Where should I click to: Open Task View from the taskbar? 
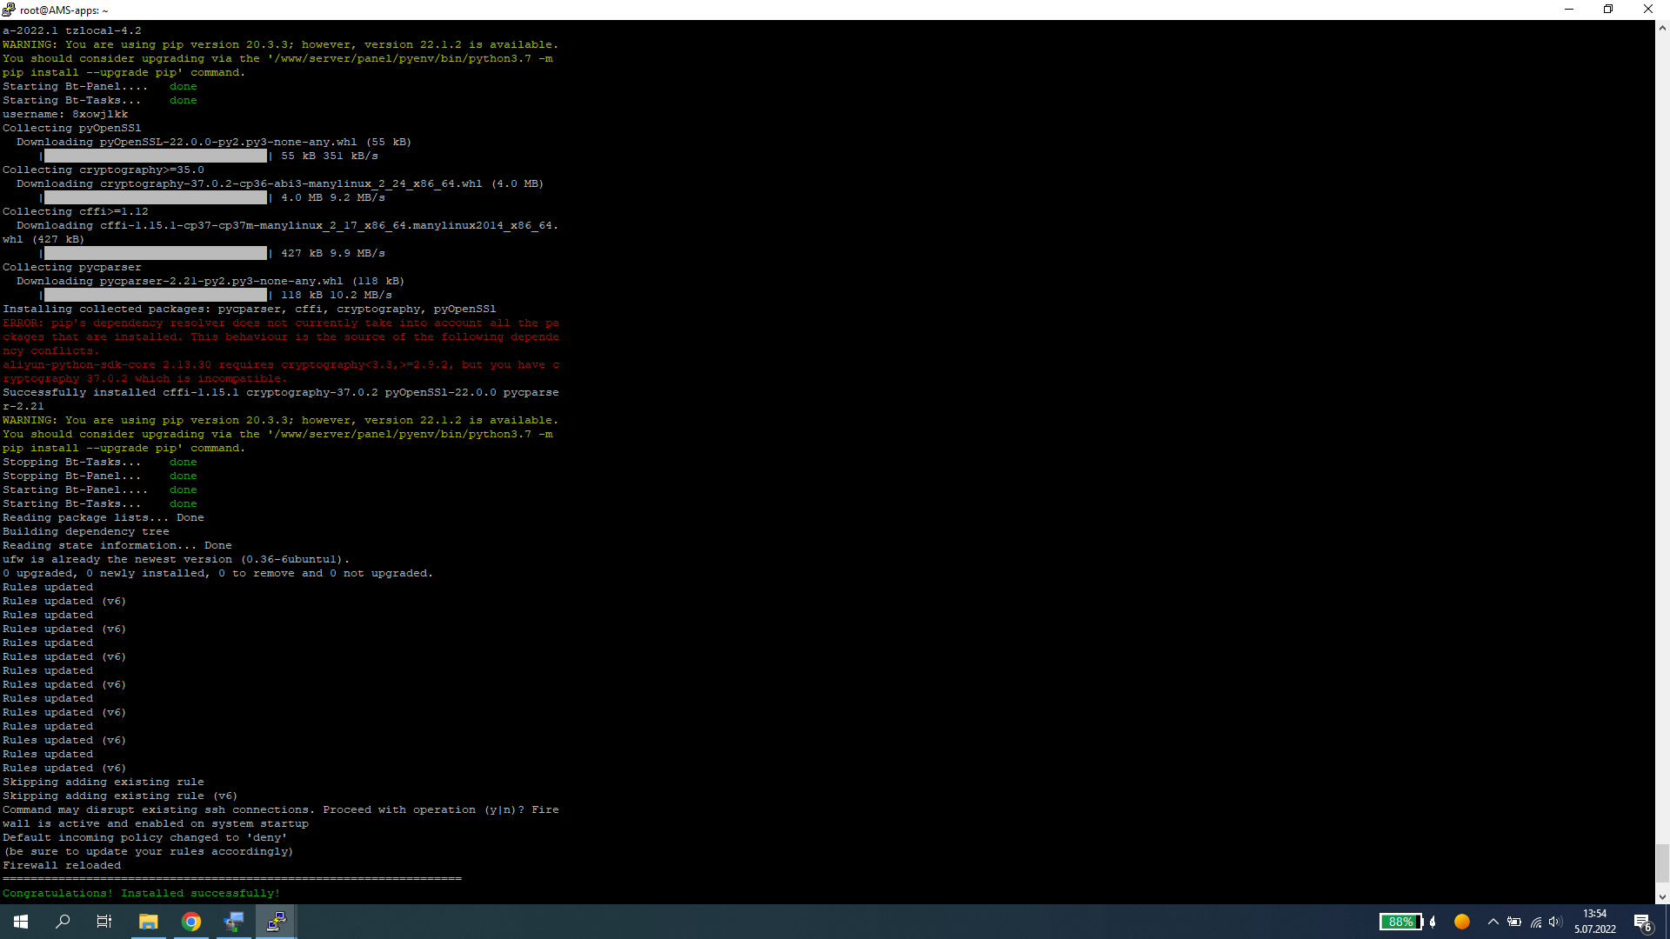pos(104,922)
